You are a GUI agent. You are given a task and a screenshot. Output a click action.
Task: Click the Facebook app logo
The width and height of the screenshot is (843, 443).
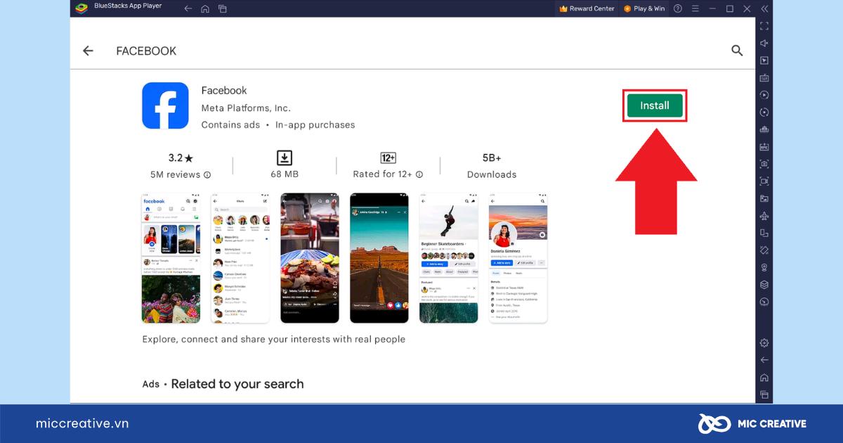coord(165,105)
